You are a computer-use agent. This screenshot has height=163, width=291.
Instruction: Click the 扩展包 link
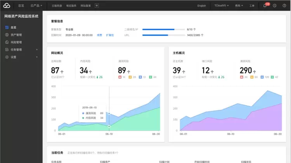[110, 35]
